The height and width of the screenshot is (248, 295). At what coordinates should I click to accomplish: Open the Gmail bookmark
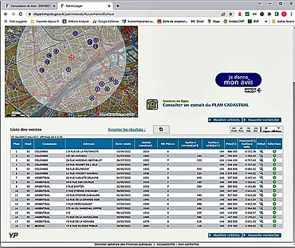point(198,21)
